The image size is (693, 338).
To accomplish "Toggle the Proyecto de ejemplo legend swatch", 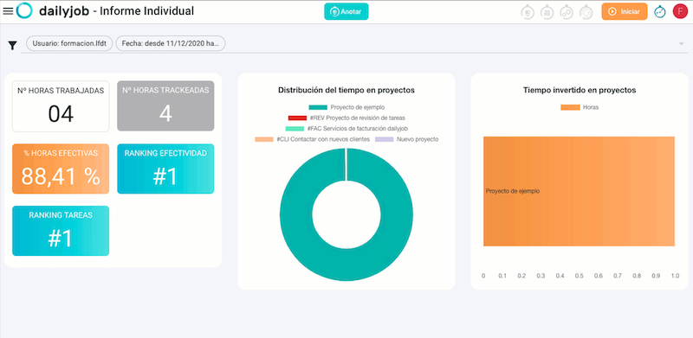I will coord(318,107).
